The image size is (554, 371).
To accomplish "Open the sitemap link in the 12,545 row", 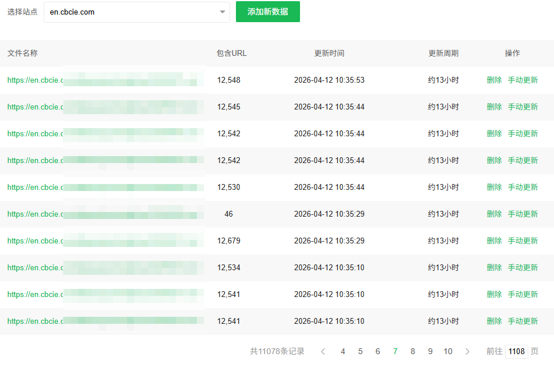I will [105, 107].
